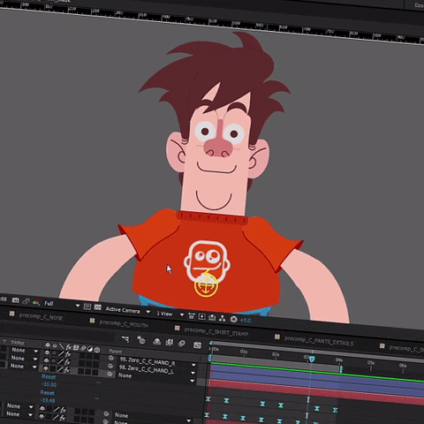Click the Reset Exposure icon
The image size is (424, 424).
click(x=234, y=319)
